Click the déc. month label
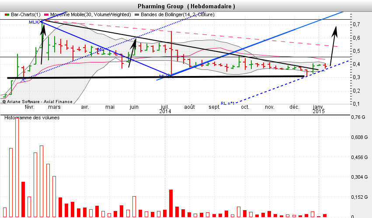This screenshot has height=218, width=372. pos(295,107)
